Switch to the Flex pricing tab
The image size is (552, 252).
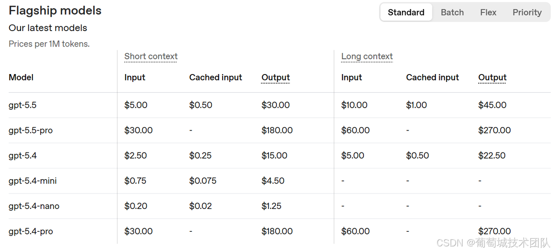point(488,12)
